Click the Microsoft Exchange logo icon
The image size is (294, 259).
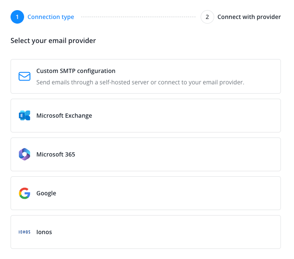[24, 116]
